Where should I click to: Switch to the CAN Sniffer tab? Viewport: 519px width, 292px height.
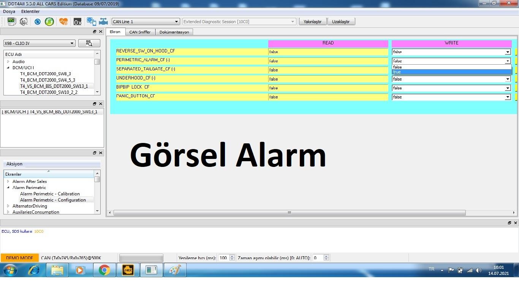coord(140,32)
